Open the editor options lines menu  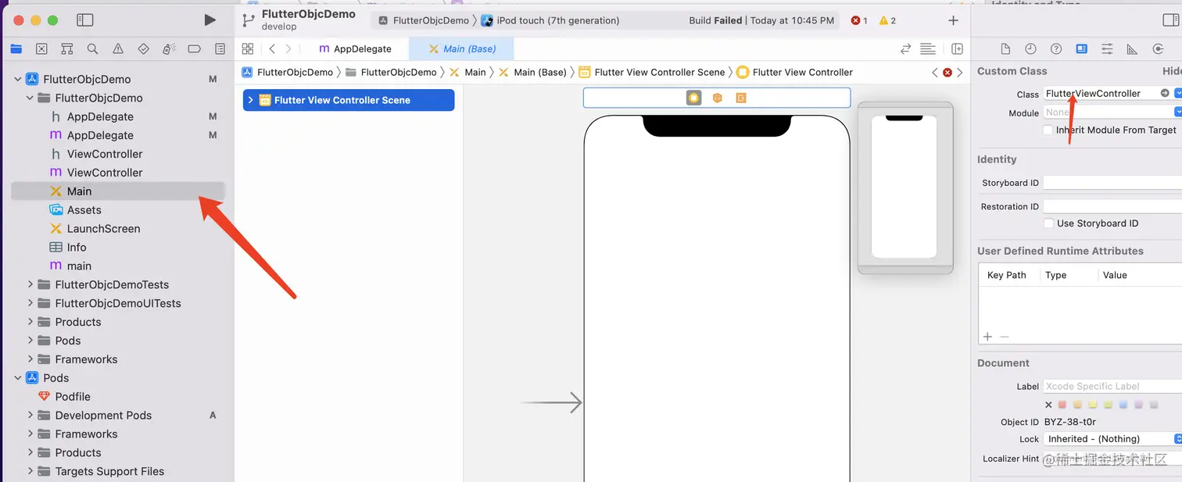click(928, 48)
